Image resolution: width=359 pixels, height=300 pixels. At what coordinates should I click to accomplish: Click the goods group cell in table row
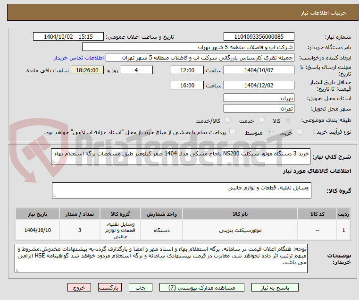(120, 230)
